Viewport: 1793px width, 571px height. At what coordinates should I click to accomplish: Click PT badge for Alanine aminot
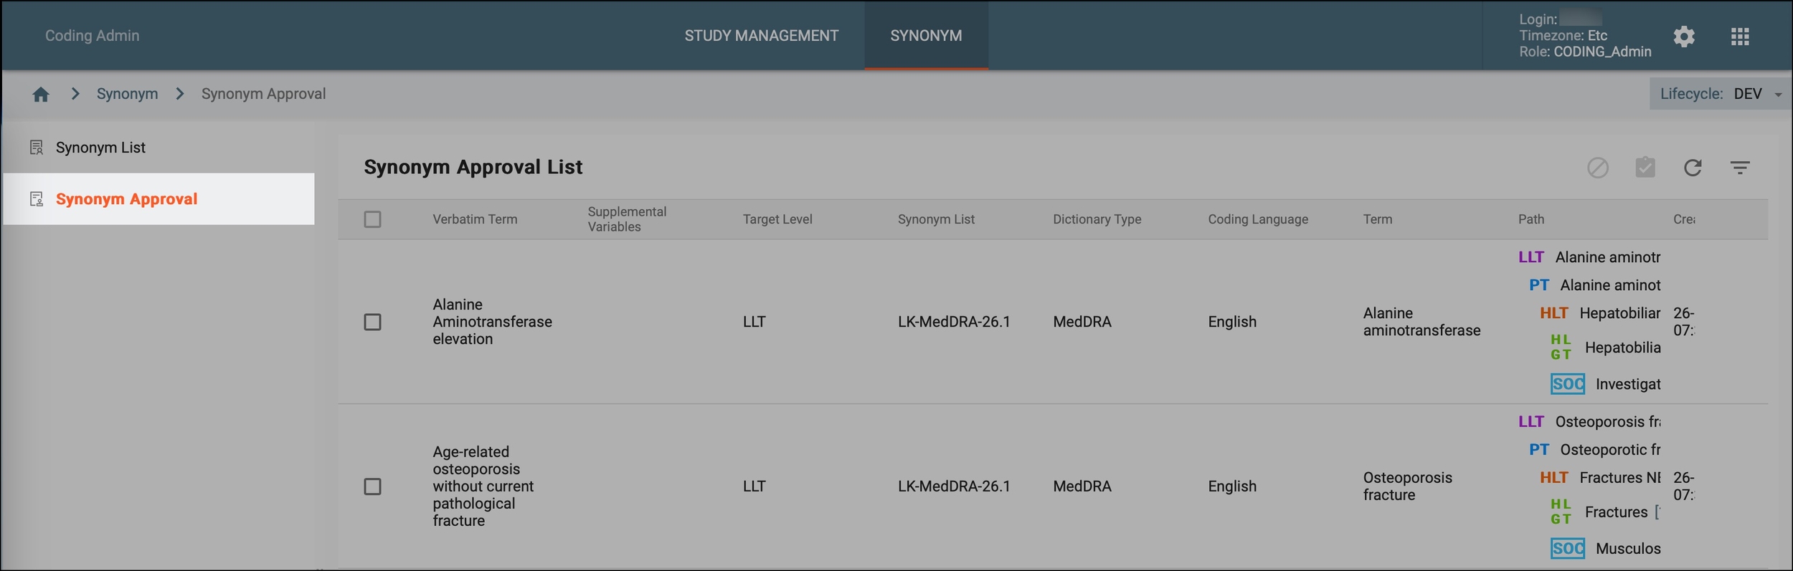tap(1539, 285)
